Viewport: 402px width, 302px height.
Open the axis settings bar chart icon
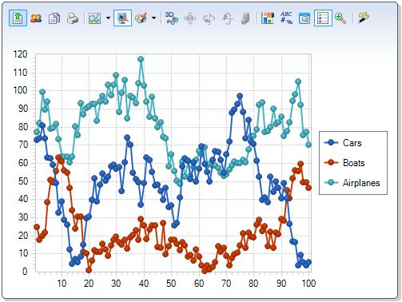[x=268, y=18]
